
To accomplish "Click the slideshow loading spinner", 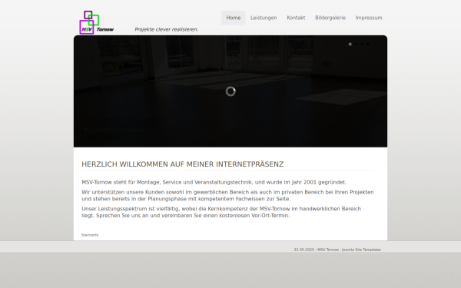I will pos(230,91).
